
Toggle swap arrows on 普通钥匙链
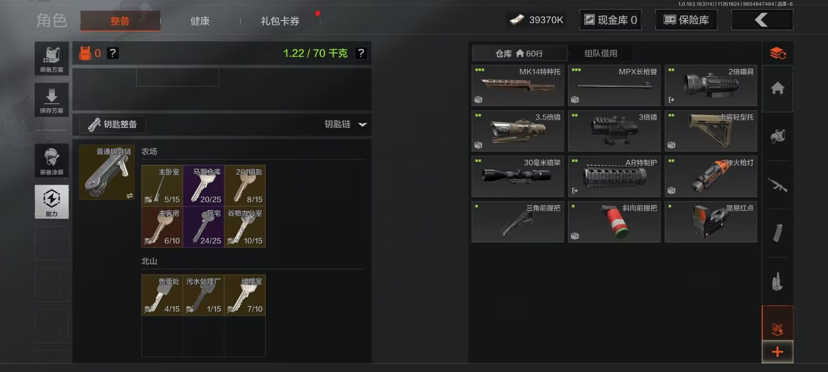pyautogui.click(x=129, y=196)
